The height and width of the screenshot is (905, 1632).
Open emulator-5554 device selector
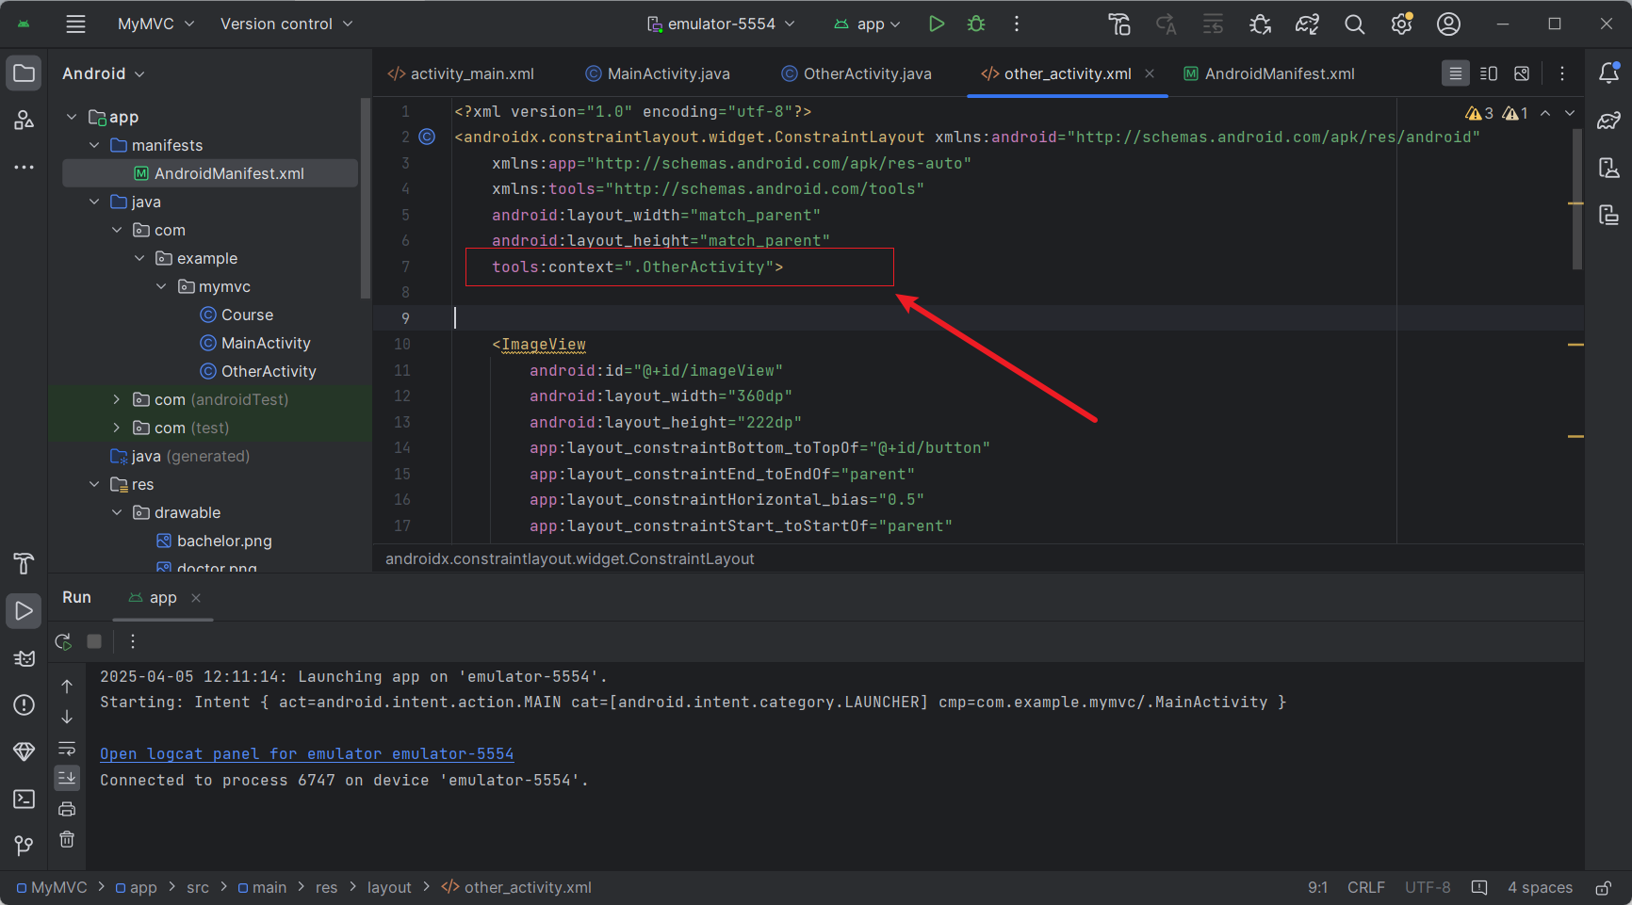coord(721,24)
